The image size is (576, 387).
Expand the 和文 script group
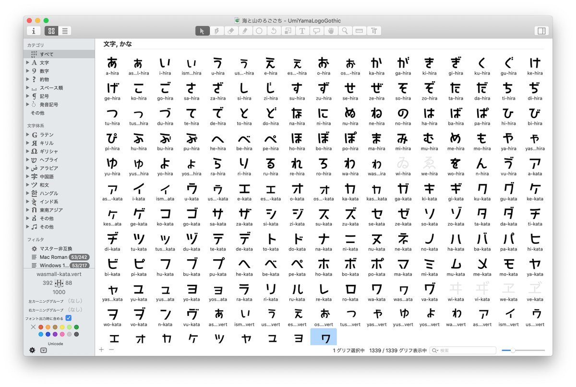27,185
